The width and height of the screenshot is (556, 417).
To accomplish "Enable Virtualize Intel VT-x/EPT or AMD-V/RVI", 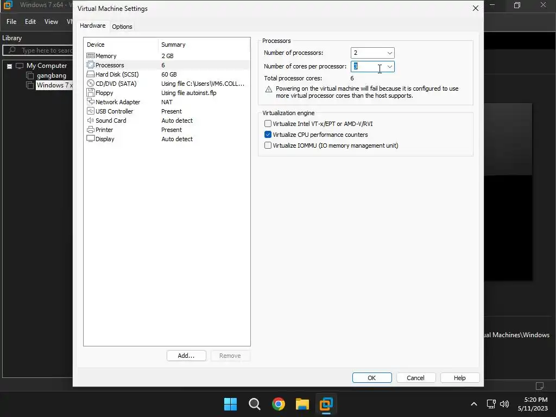I will tap(268, 124).
